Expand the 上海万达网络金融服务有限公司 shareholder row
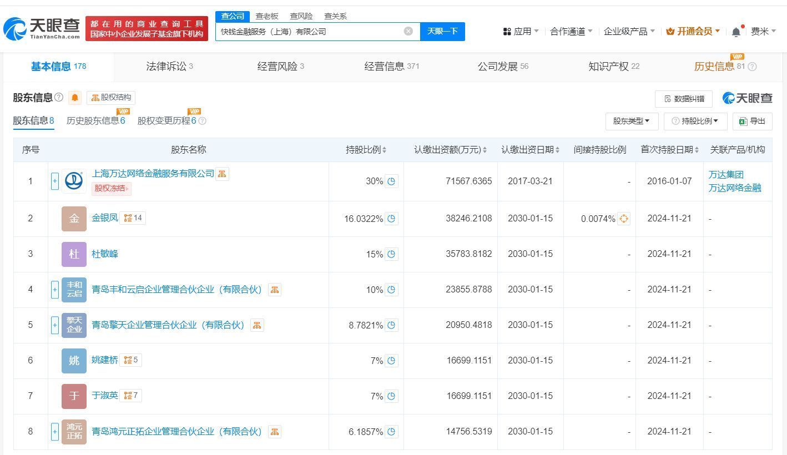This screenshot has height=455, width=787. [54, 181]
